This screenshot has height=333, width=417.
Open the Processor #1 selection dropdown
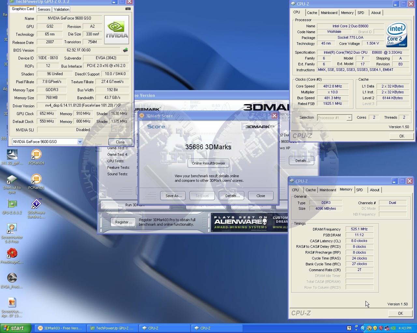coord(349,118)
